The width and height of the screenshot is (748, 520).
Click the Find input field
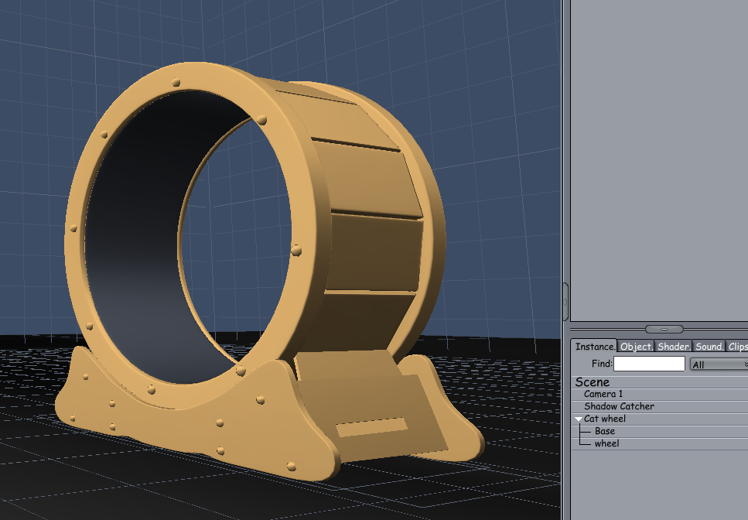(649, 364)
